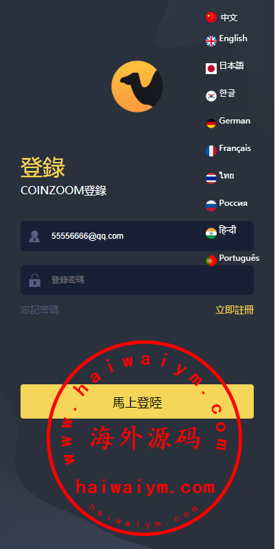This screenshot has height=549, width=275.
Task: Click the French flag icon
Action: click(x=211, y=151)
